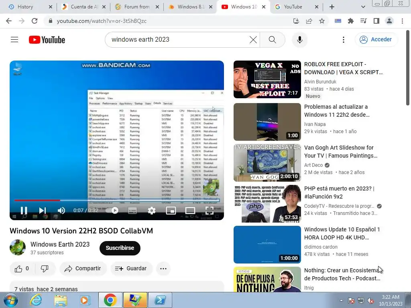Open a new browser tab
Screen dimensions: 411x308
(332, 7)
